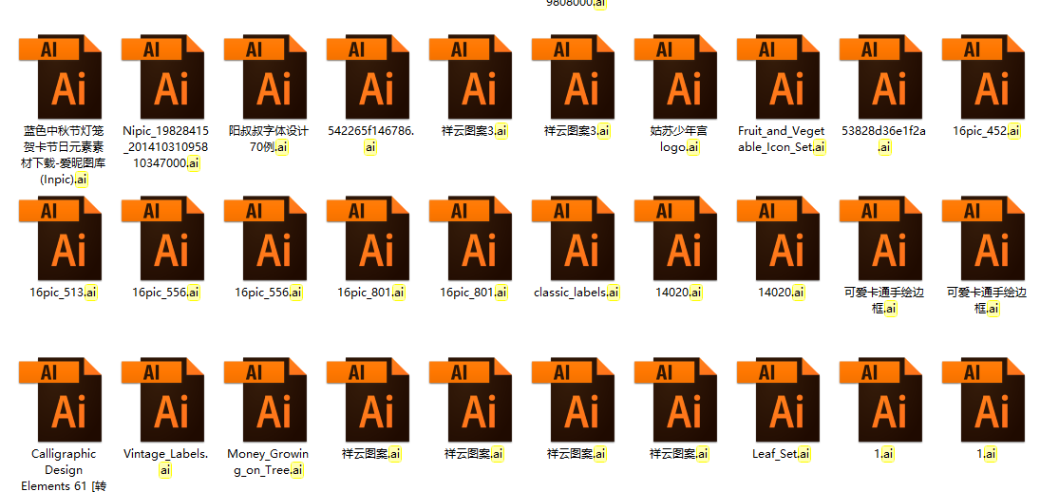1040x492 pixels.
Task: Select the 542265f146786.ai file icon
Action: click(x=369, y=78)
